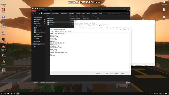The height and width of the screenshot is (95, 169).
Task: Go up one folder level in Explorer
Action: [x=40, y=13]
